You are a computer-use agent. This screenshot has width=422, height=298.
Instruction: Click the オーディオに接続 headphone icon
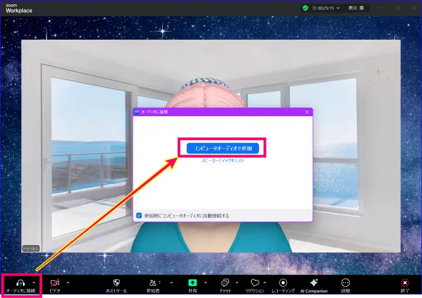20,282
